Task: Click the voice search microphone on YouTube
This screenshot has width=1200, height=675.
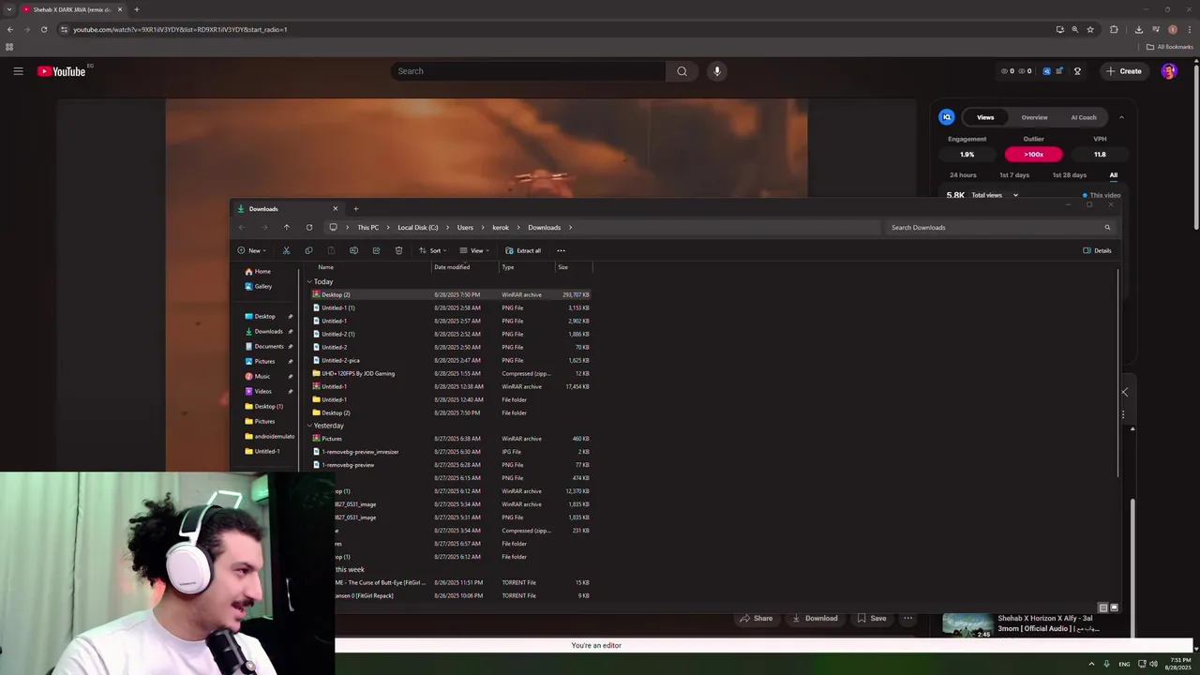Action: [x=717, y=71]
